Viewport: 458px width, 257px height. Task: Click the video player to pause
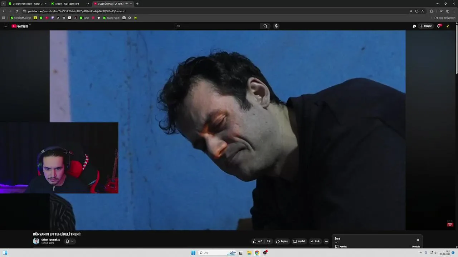[228, 130]
